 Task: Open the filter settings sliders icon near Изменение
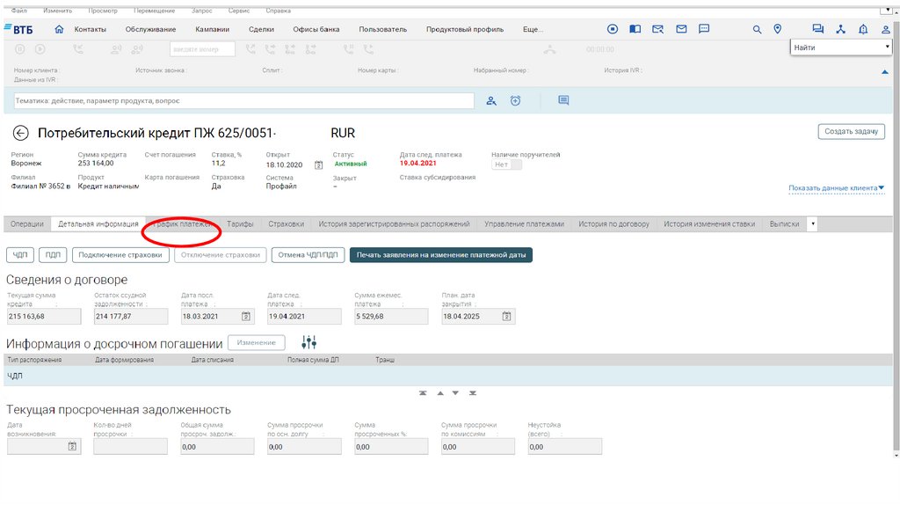[308, 342]
